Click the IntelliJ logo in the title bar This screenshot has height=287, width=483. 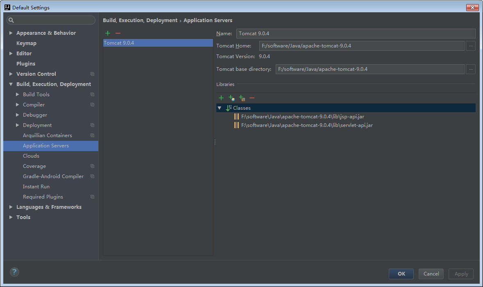tap(7, 7)
